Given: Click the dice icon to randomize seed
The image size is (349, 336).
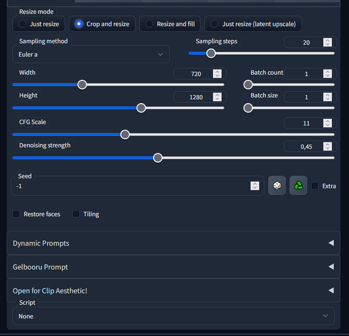Looking at the screenshot, I should coord(277,185).
